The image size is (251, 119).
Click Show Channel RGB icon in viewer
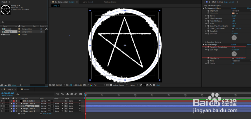pos(91,85)
